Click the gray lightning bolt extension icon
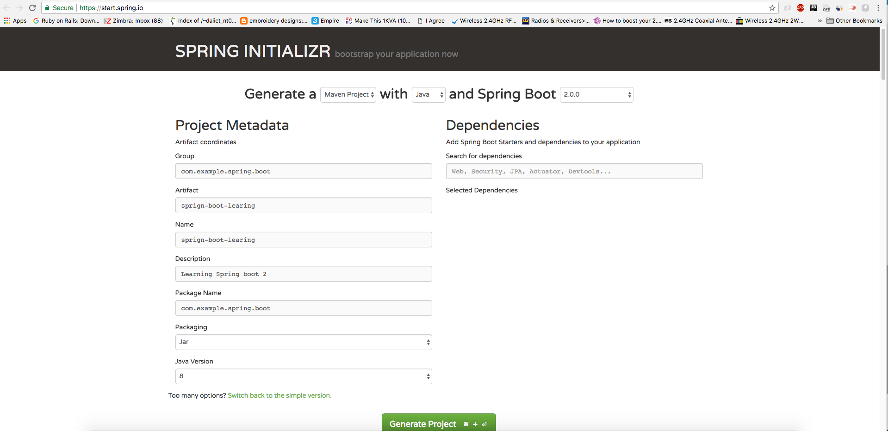The height and width of the screenshot is (431, 888). click(865, 8)
